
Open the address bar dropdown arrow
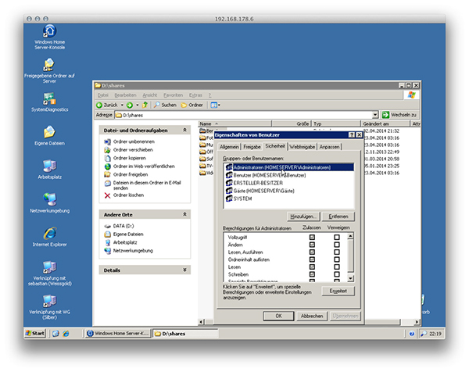coord(375,115)
